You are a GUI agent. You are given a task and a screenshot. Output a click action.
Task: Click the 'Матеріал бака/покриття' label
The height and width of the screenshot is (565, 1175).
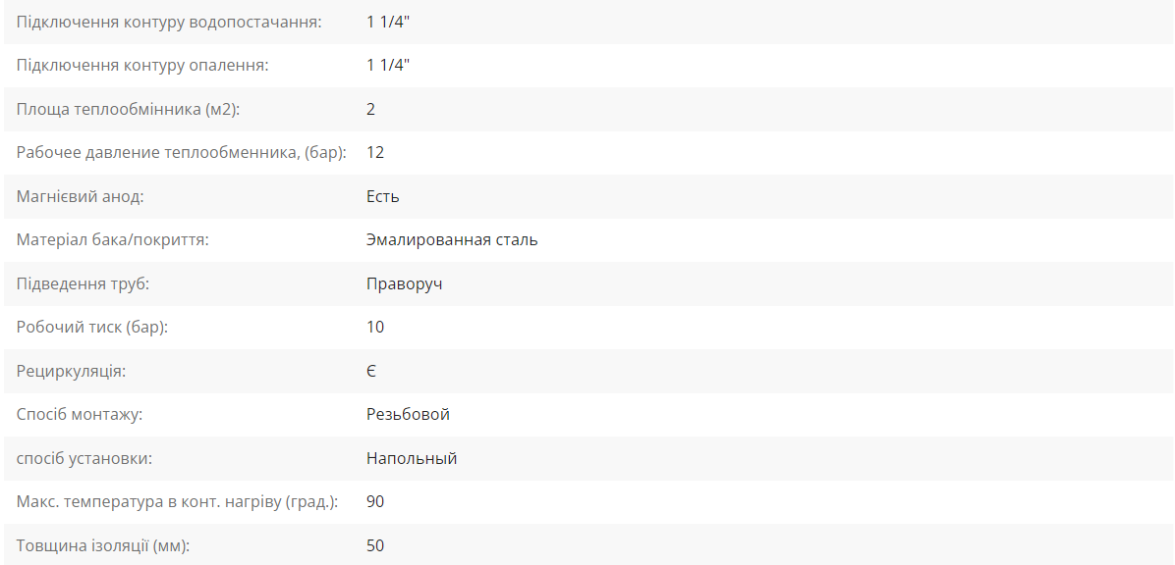pos(112,240)
